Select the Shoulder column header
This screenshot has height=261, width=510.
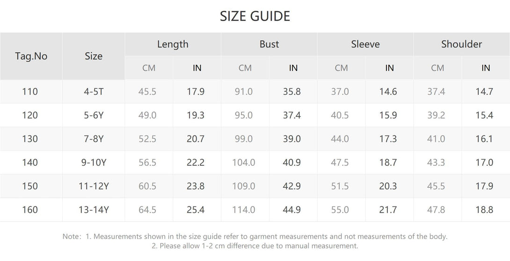point(461,44)
